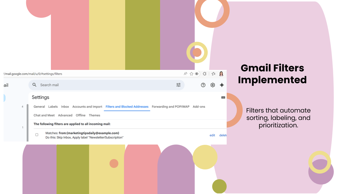Click the 'Gmail Filters Implemented' slide title
Screen dimensions: 340x194
click(272, 74)
